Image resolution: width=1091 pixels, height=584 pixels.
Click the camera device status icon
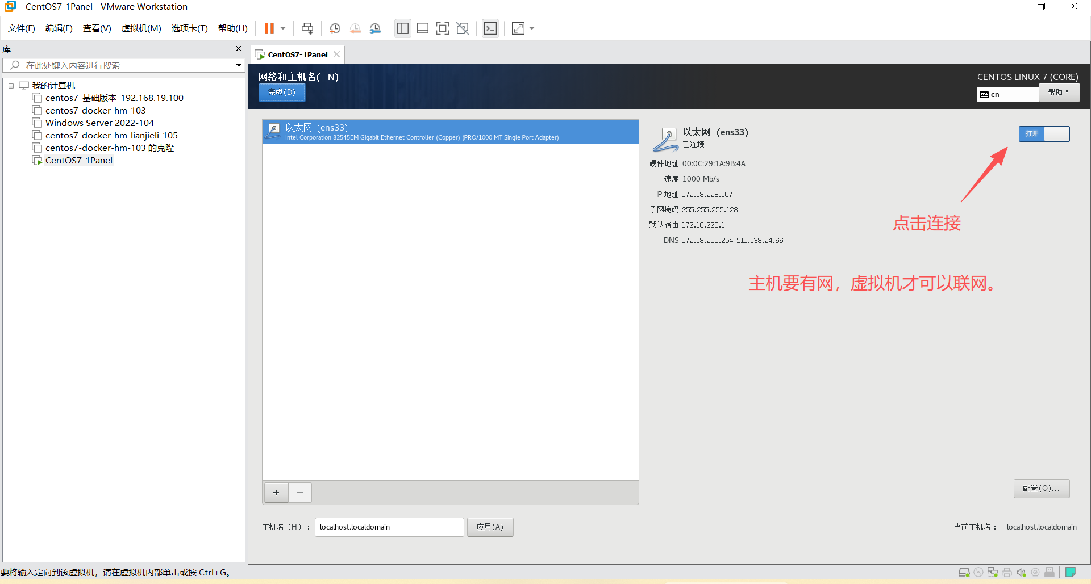pyautogui.click(x=1035, y=572)
